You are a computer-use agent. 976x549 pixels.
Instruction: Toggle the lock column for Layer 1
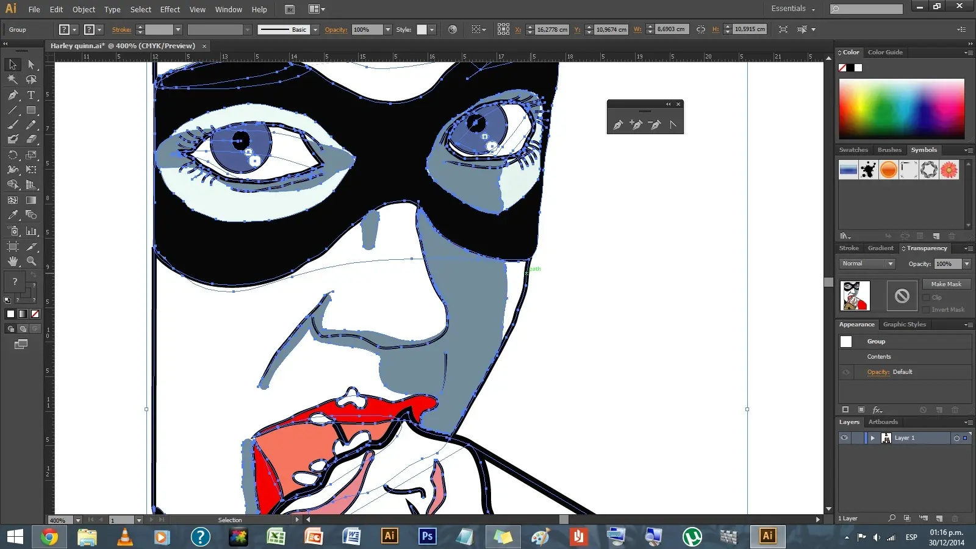(x=857, y=438)
